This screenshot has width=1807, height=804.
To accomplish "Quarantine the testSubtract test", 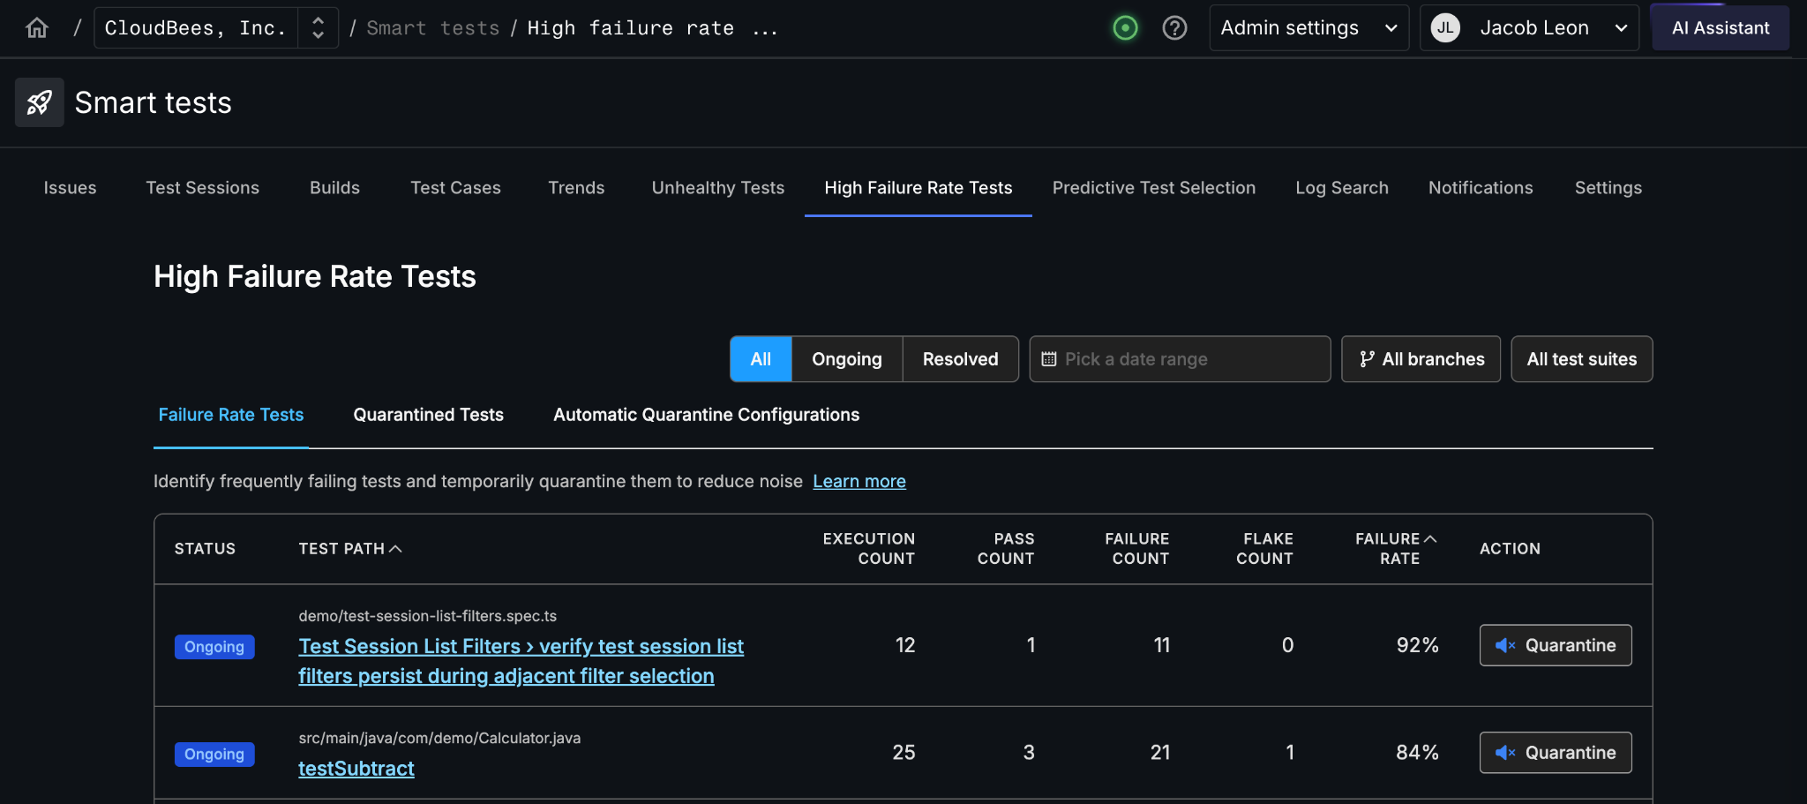I will click(x=1556, y=753).
